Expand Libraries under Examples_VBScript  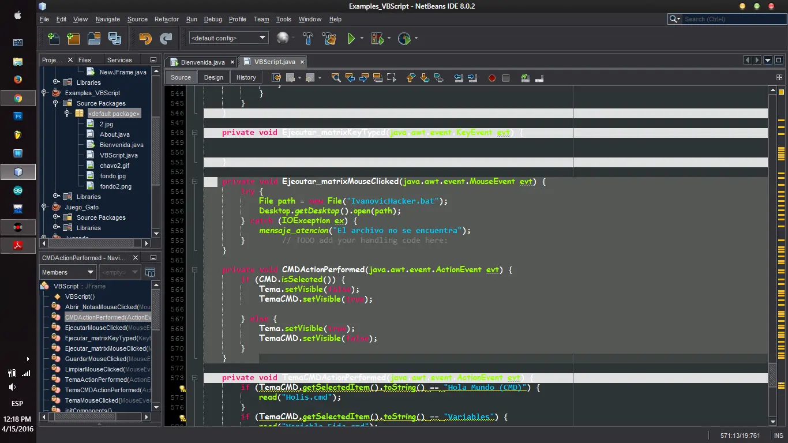point(56,196)
